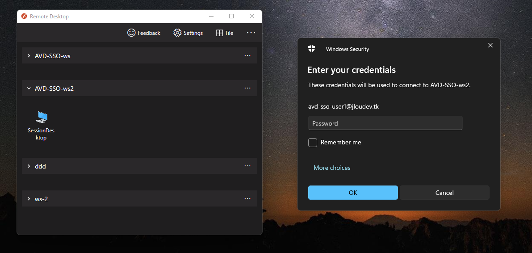The image size is (532, 253).
Task: Open Remote Desktop Settings gear
Action: pos(188,33)
